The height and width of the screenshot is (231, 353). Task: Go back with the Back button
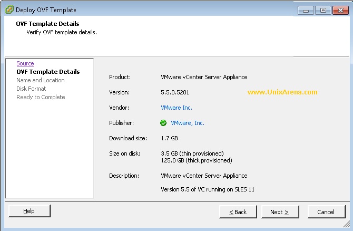(238, 212)
